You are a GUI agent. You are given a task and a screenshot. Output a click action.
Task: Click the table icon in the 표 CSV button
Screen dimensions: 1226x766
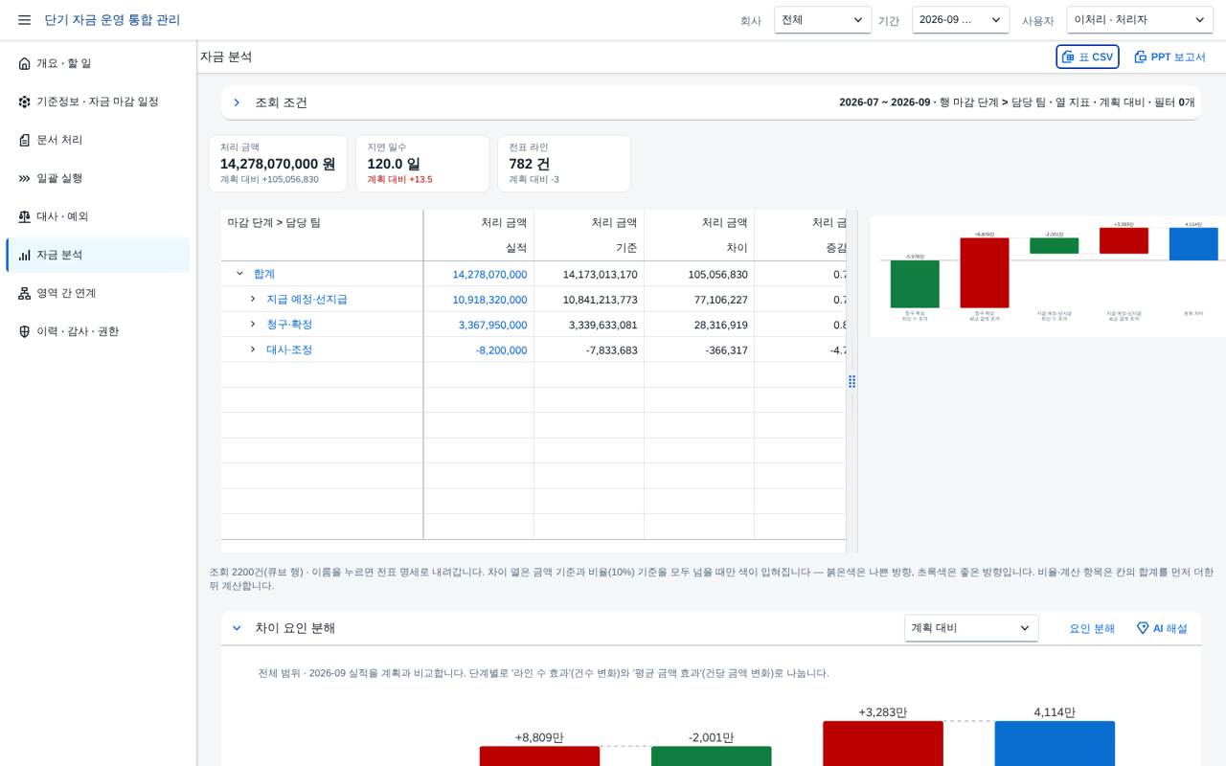point(1068,56)
